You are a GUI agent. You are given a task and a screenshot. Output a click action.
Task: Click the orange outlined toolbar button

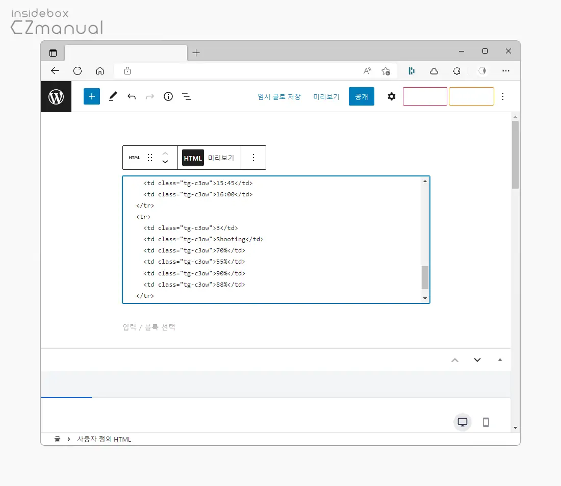tap(471, 96)
